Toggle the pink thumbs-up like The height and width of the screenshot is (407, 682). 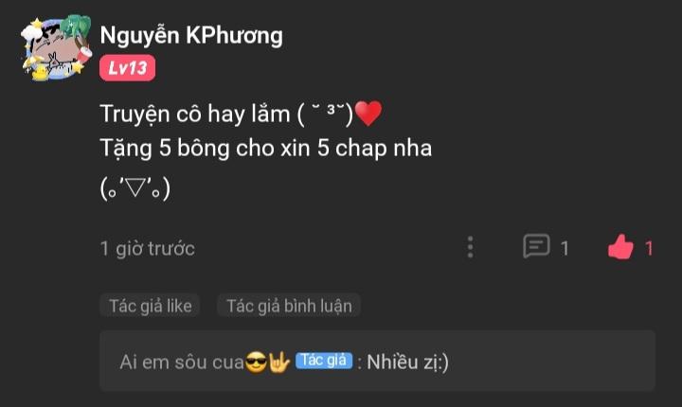620,247
